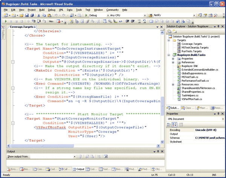Collapse the Targets folder node
This screenshot has height=178, width=226.
[169, 40]
